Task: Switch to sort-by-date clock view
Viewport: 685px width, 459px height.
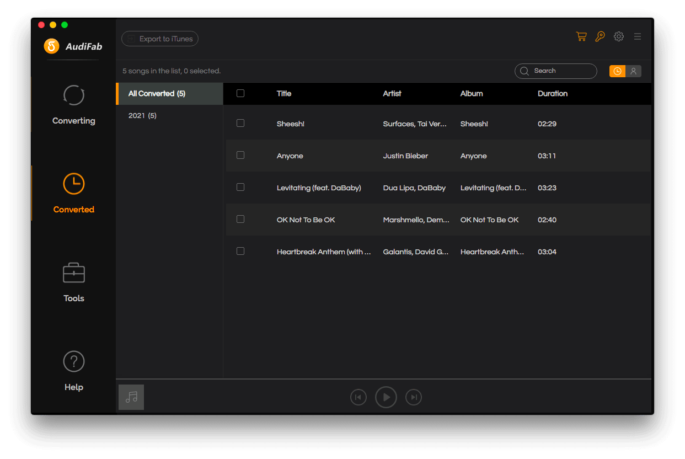Action: [617, 71]
